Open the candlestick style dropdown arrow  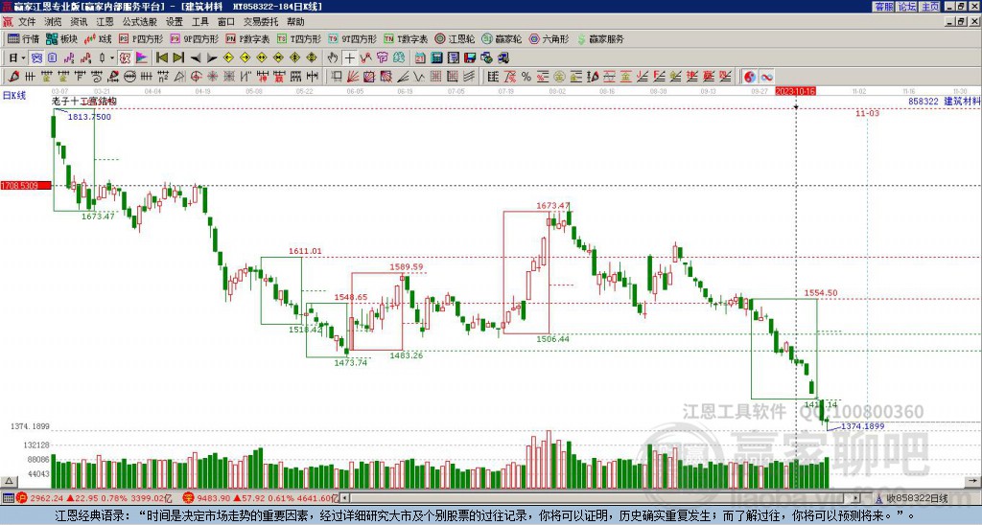[111, 58]
